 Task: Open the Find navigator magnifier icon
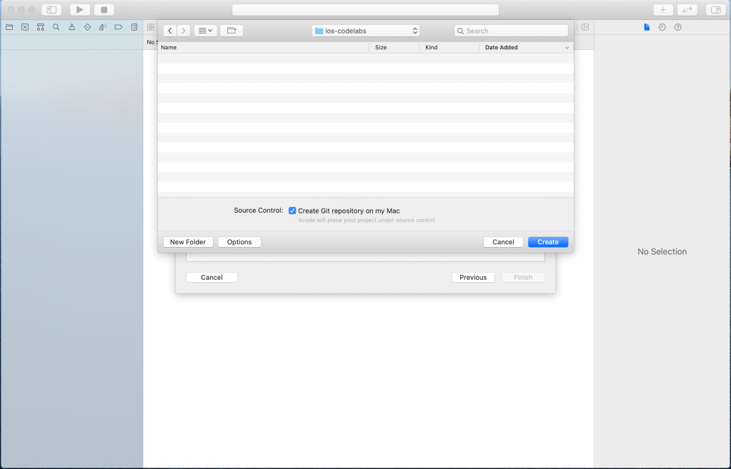tap(56, 27)
